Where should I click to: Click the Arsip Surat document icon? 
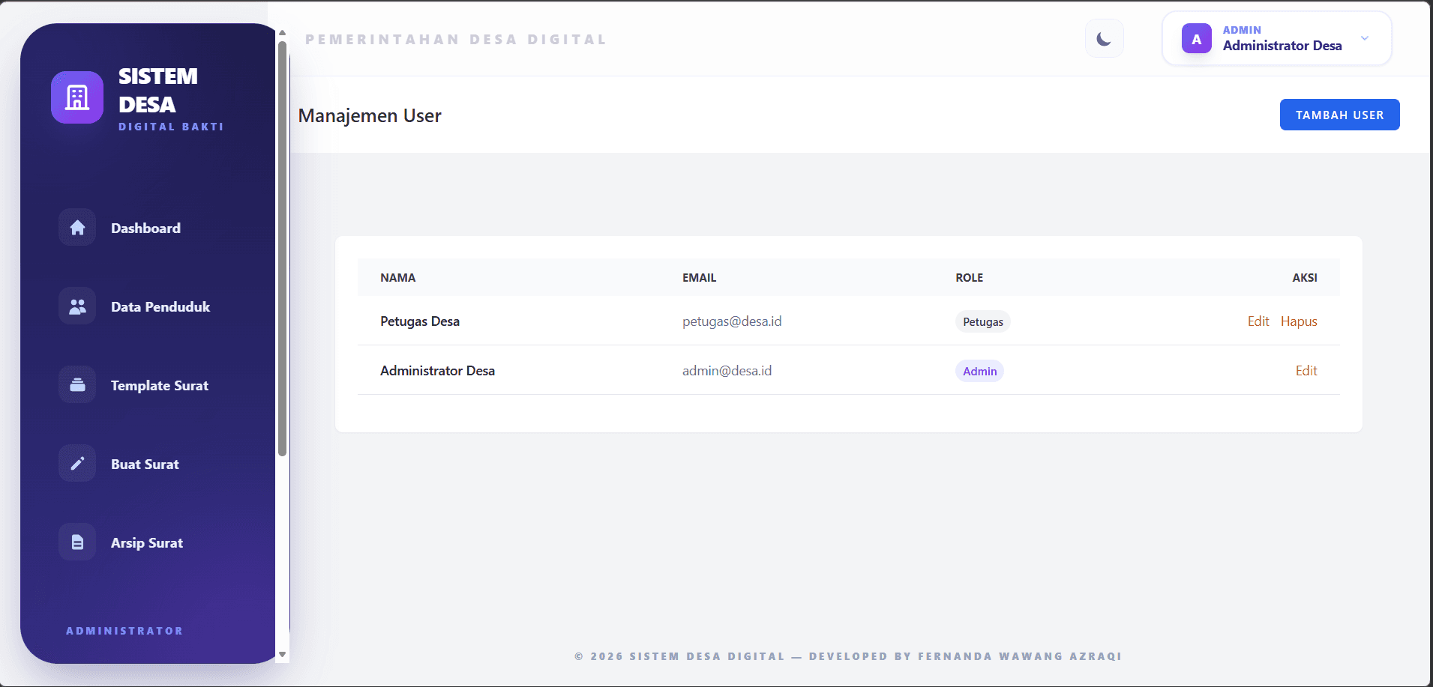tap(77, 542)
